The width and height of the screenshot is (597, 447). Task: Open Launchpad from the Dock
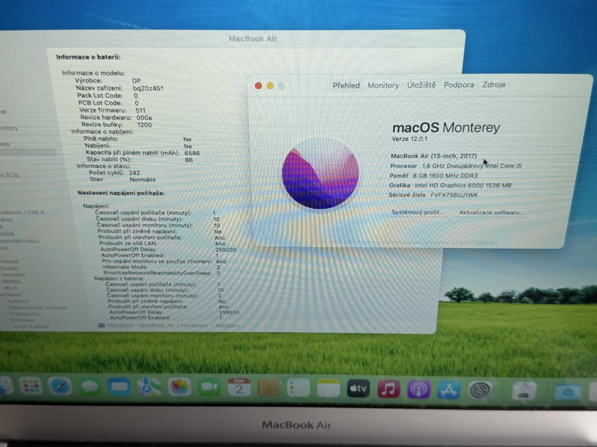coord(31,387)
